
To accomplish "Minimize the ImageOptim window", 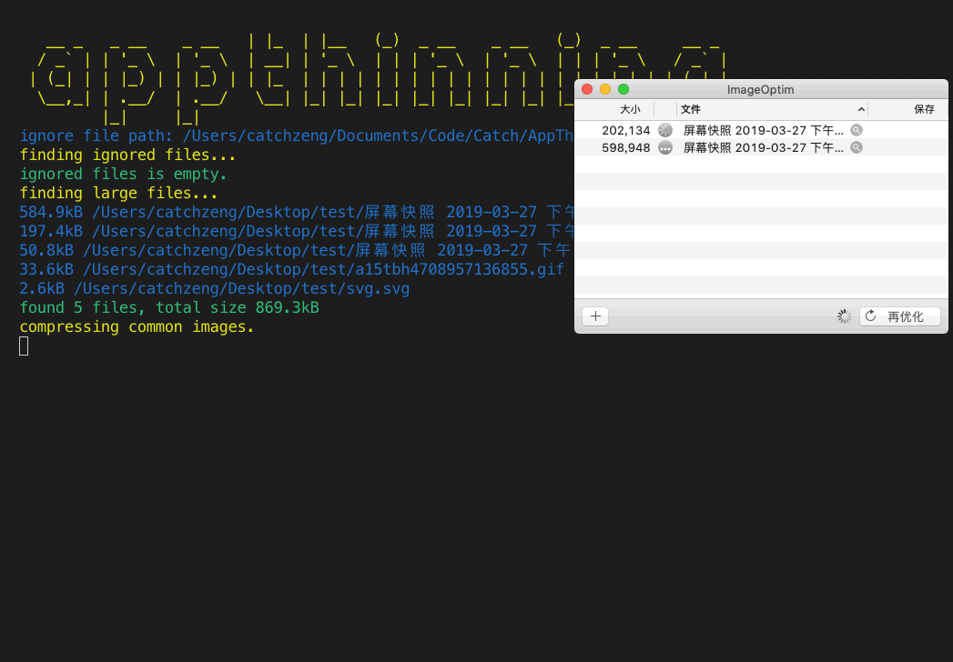I will (605, 89).
